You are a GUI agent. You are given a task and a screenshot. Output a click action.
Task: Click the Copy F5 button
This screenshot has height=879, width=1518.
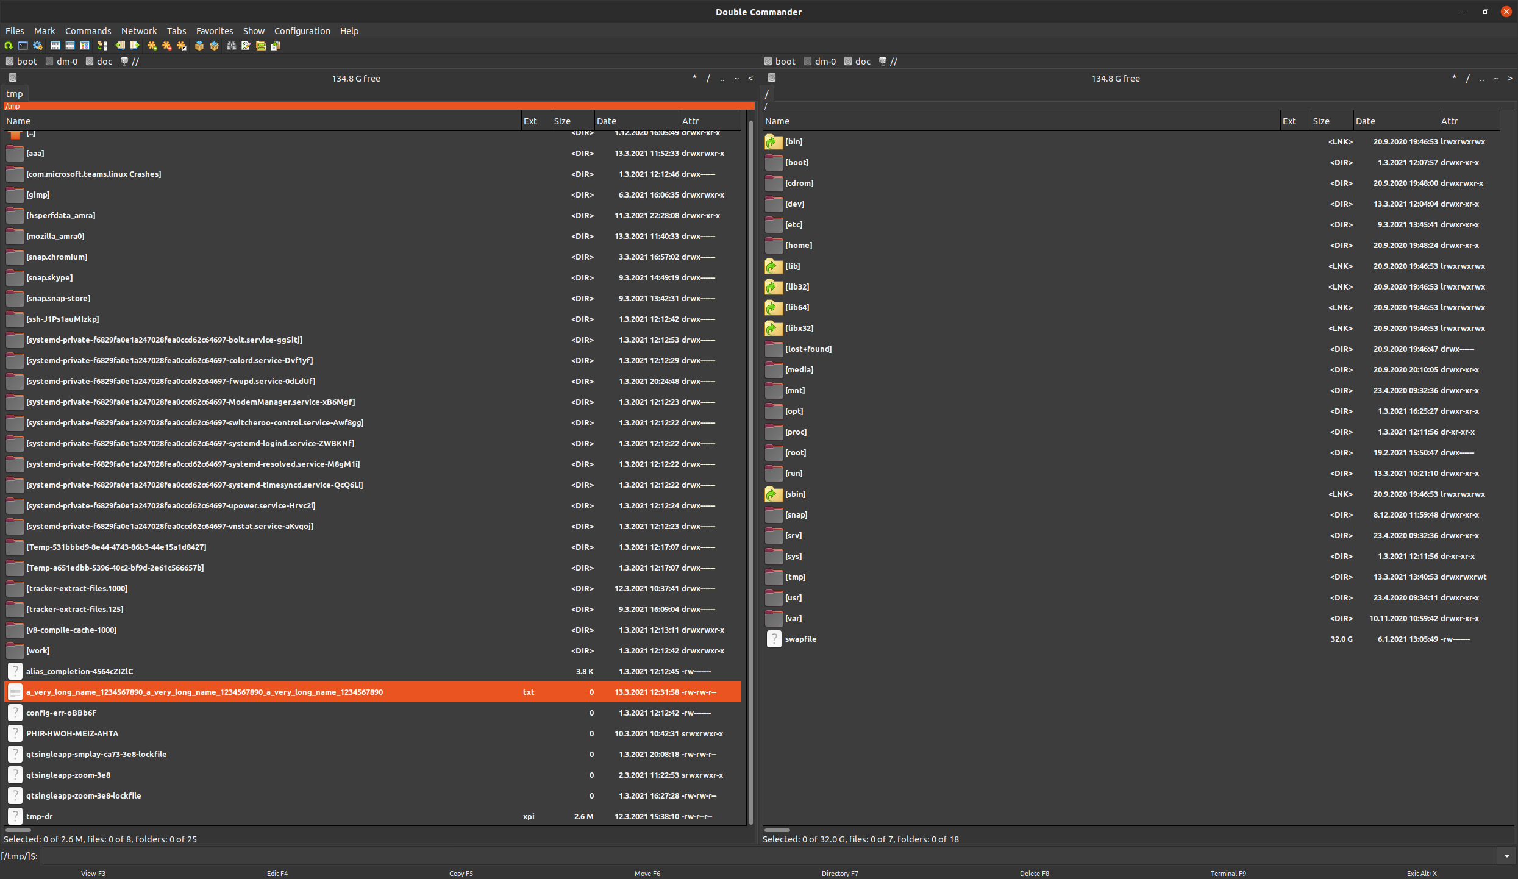point(461,874)
